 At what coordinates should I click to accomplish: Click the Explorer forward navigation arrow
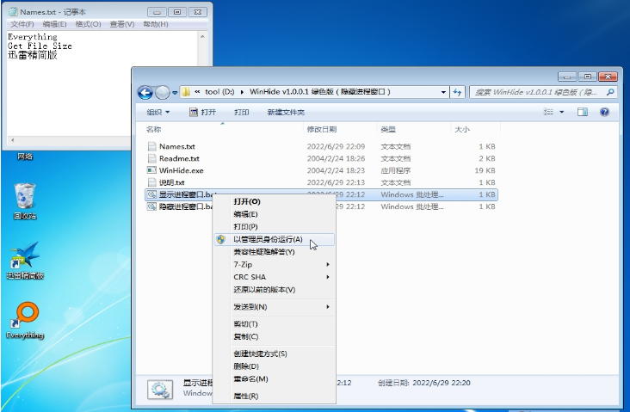point(163,92)
